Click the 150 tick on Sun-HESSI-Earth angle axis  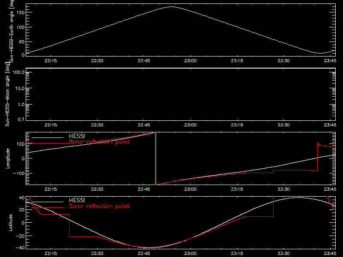click(x=21, y=12)
